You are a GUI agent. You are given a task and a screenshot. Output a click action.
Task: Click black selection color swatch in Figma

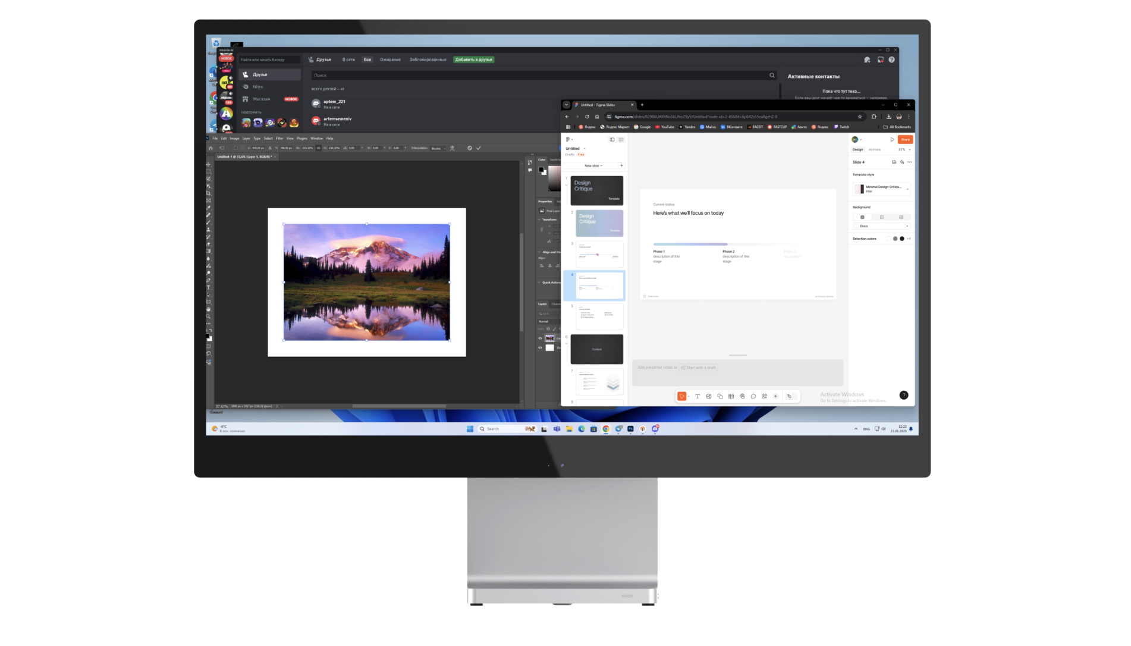[902, 239]
